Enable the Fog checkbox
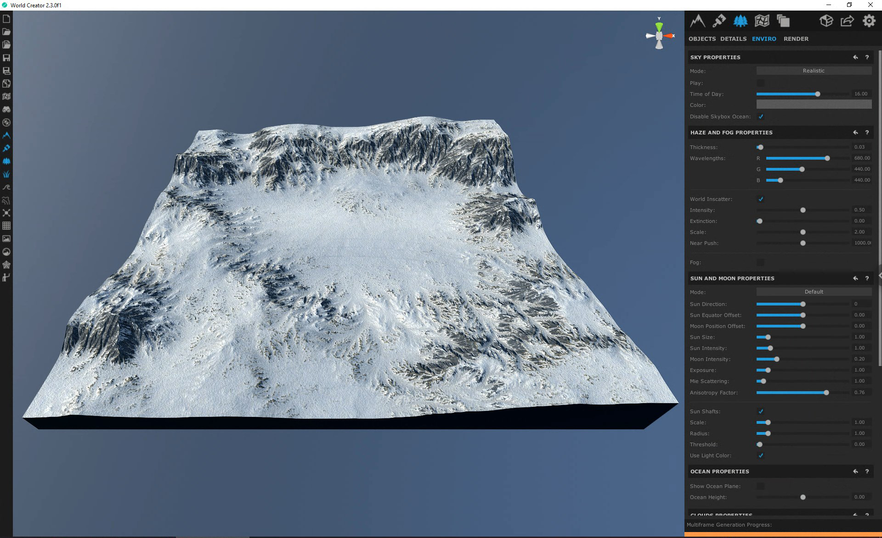Image resolution: width=882 pixels, height=538 pixels. (x=761, y=262)
